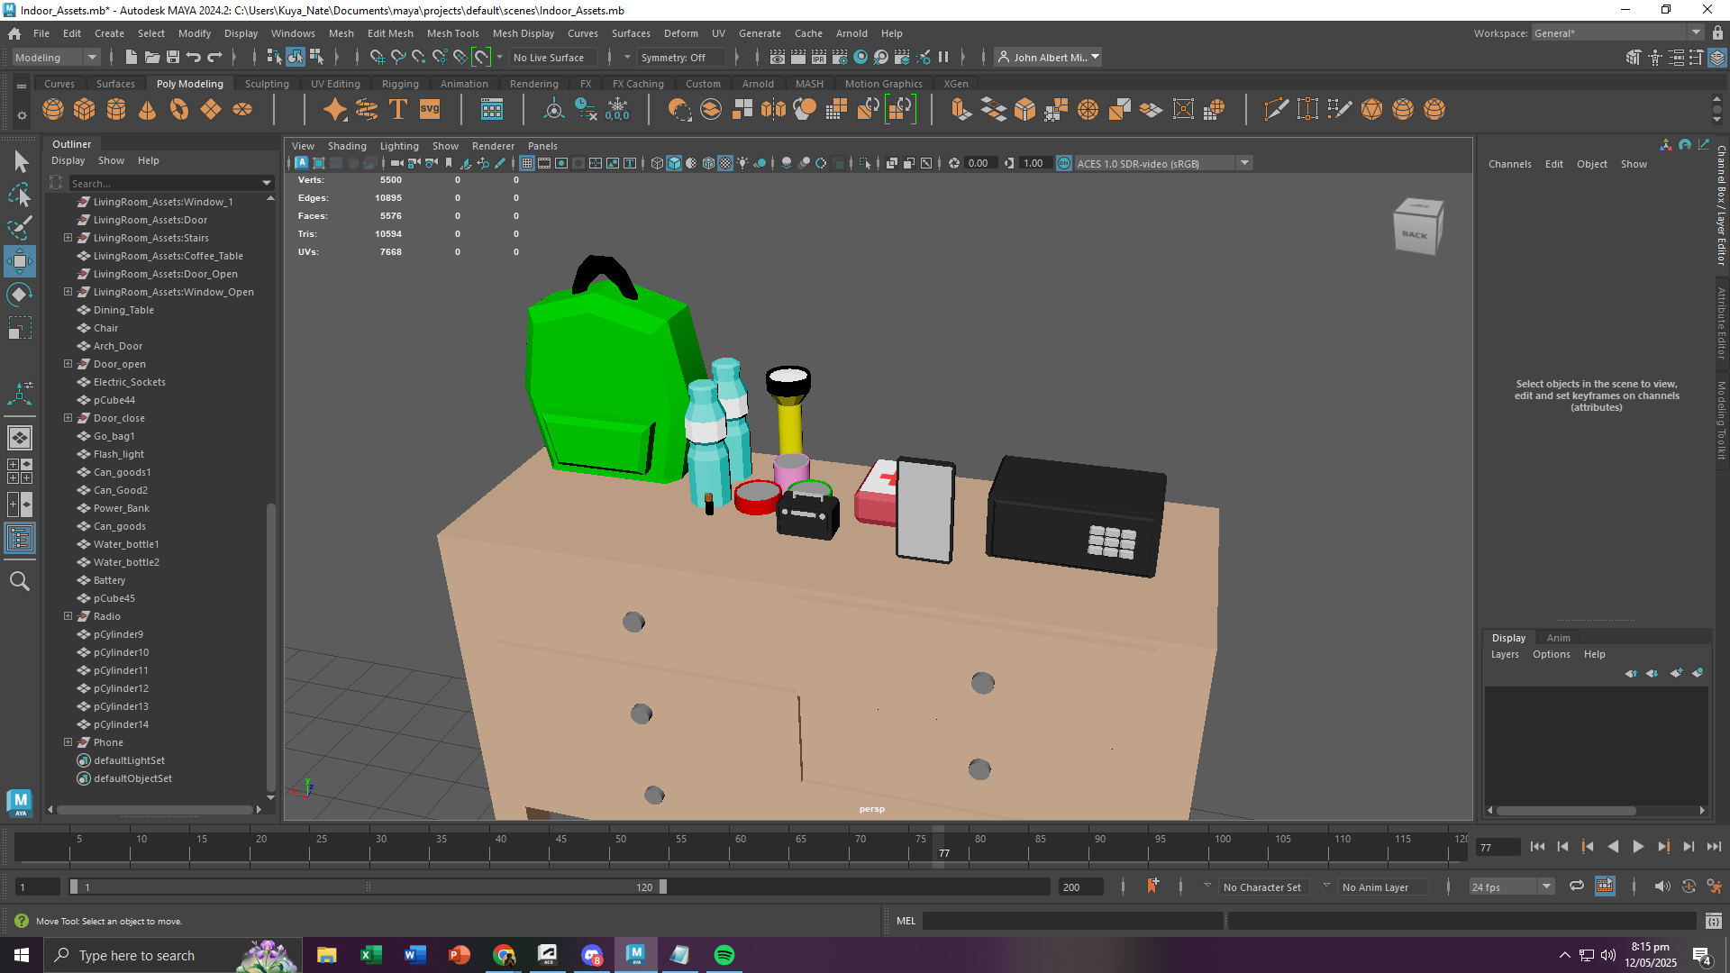Toggle loop playback mode button
1730x973 pixels.
click(1576, 887)
